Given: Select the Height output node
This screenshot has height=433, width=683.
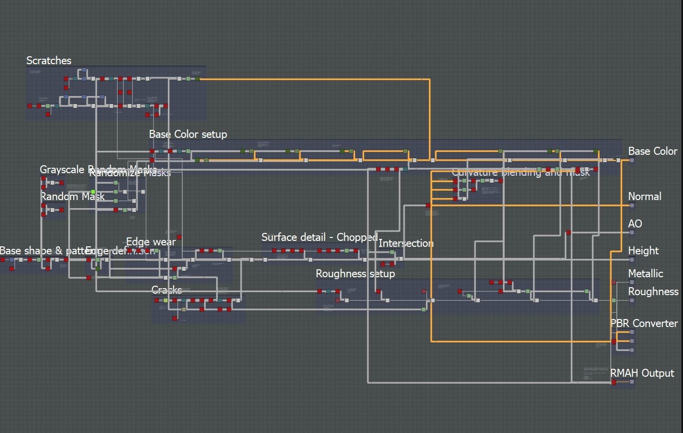Looking at the screenshot, I should 632,259.
